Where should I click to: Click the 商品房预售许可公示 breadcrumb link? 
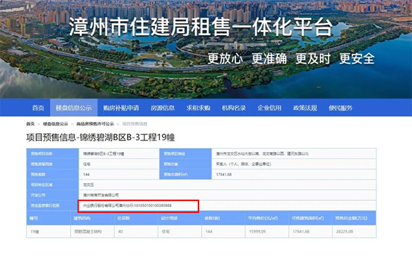tap(95, 124)
